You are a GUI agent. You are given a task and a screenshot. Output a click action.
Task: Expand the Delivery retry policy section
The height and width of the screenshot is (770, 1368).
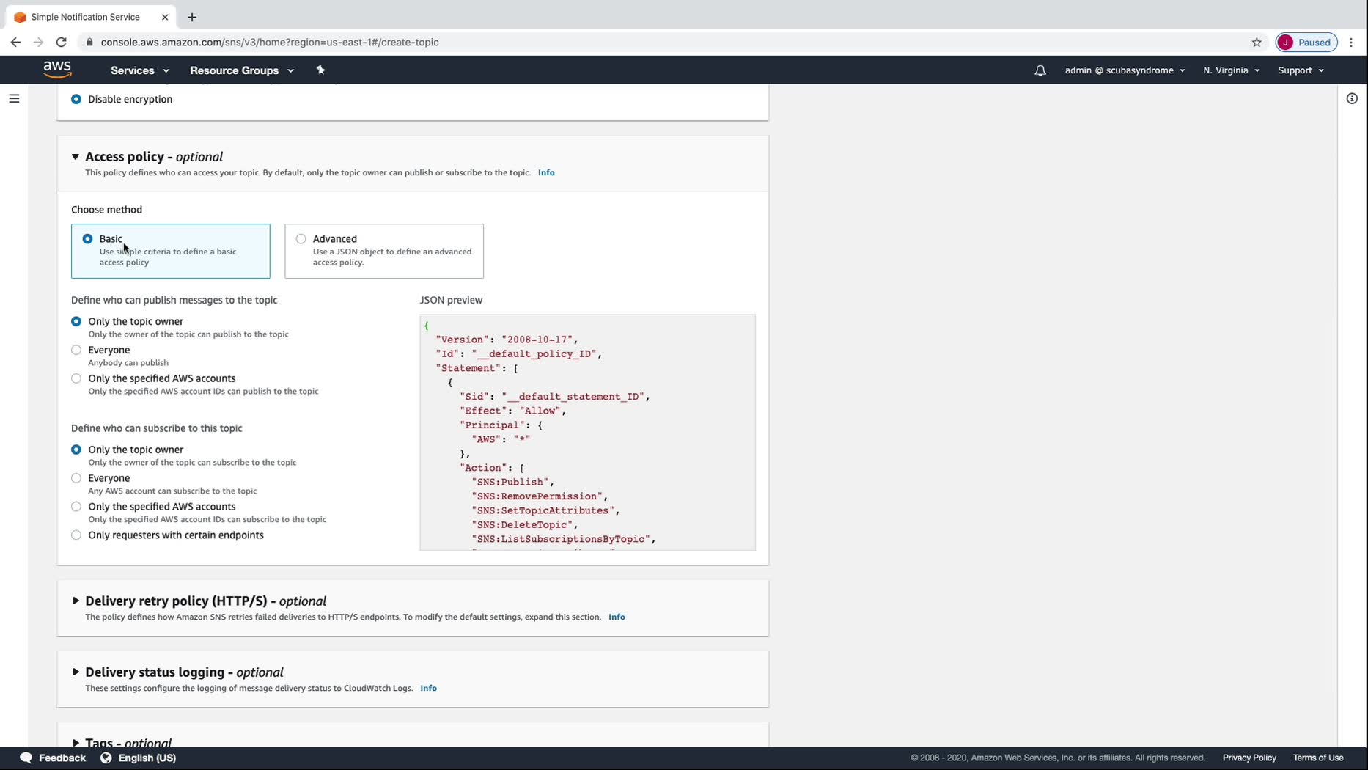pyautogui.click(x=76, y=601)
